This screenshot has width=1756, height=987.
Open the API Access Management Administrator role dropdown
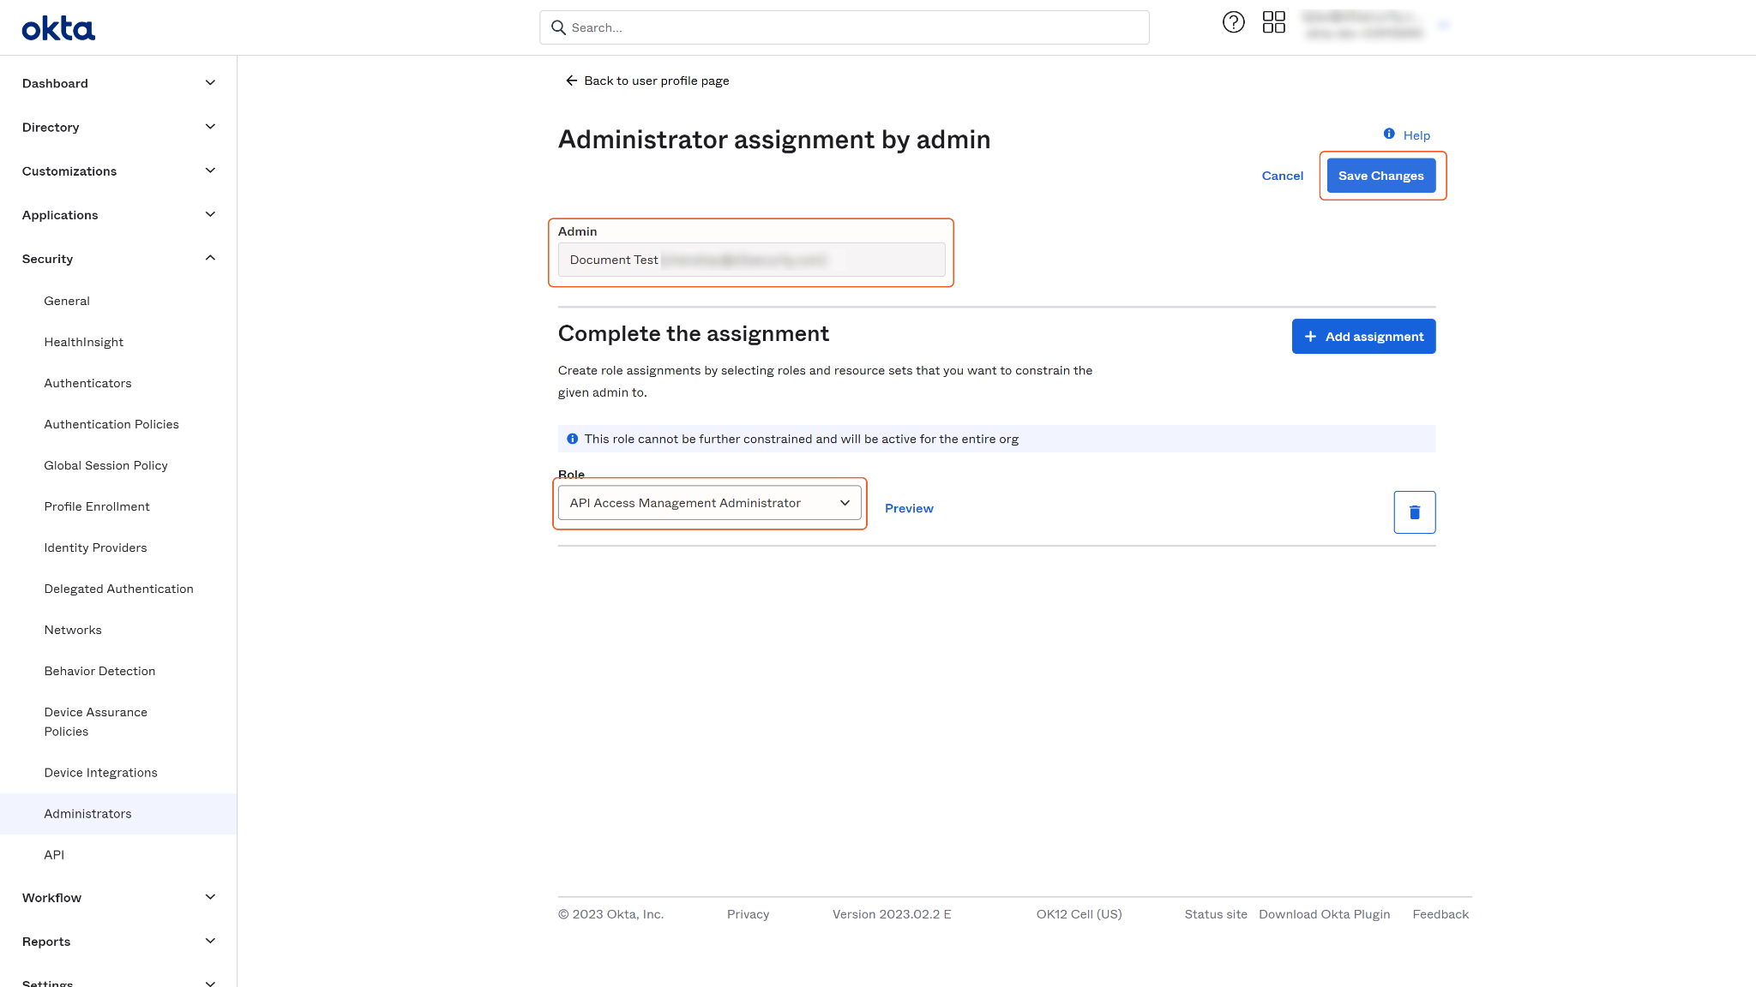[x=709, y=503]
